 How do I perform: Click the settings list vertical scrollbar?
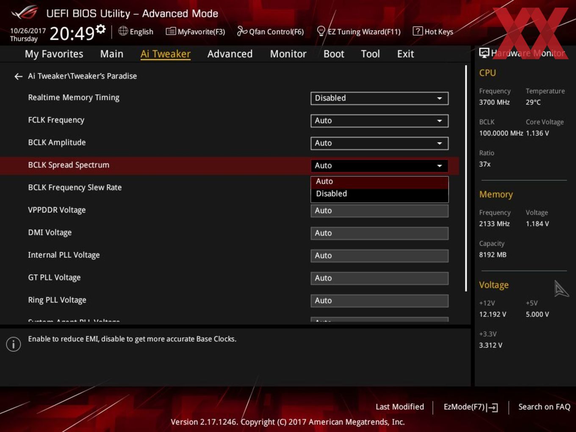point(466,178)
